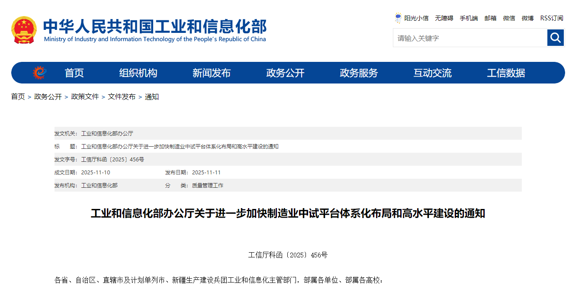Open the 组织机构 navigation tab

pos(138,73)
